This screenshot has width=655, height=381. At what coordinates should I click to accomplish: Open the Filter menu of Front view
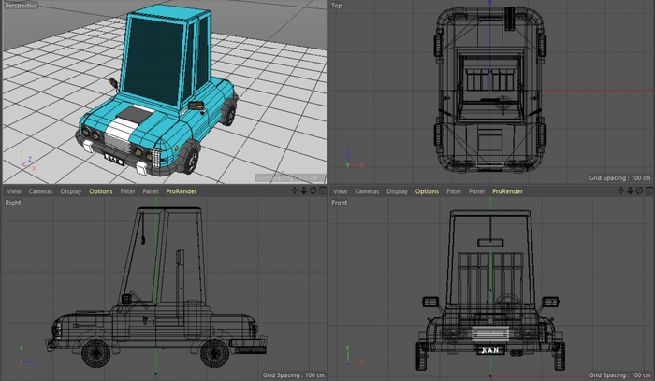click(x=454, y=191)
